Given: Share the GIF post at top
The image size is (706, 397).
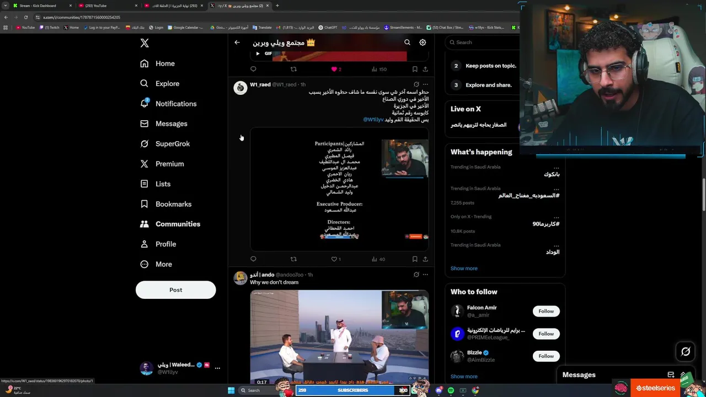Looking at the screenshot, I should 425,69.
